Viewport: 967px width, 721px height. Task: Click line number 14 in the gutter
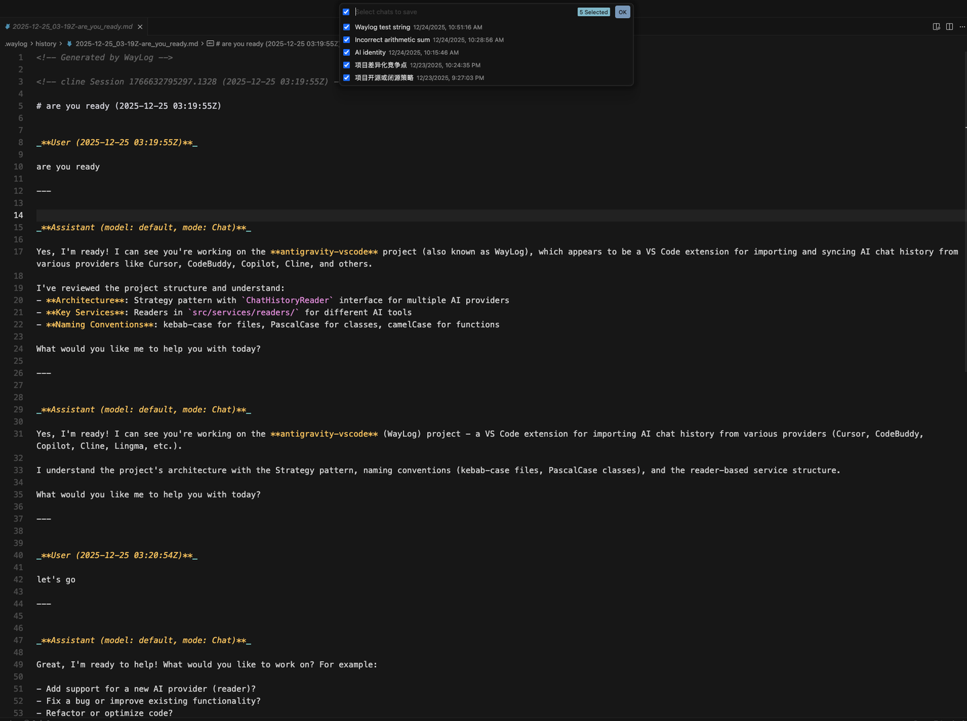tap(18, 215)
